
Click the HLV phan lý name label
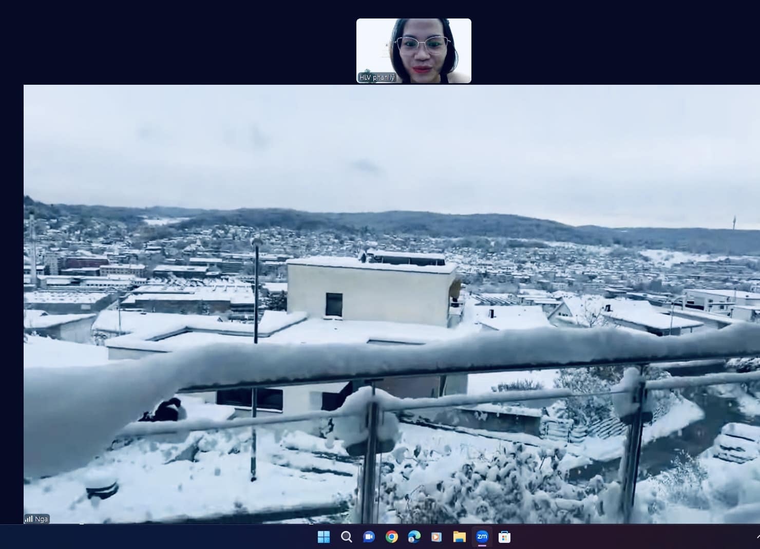[377, 78]
